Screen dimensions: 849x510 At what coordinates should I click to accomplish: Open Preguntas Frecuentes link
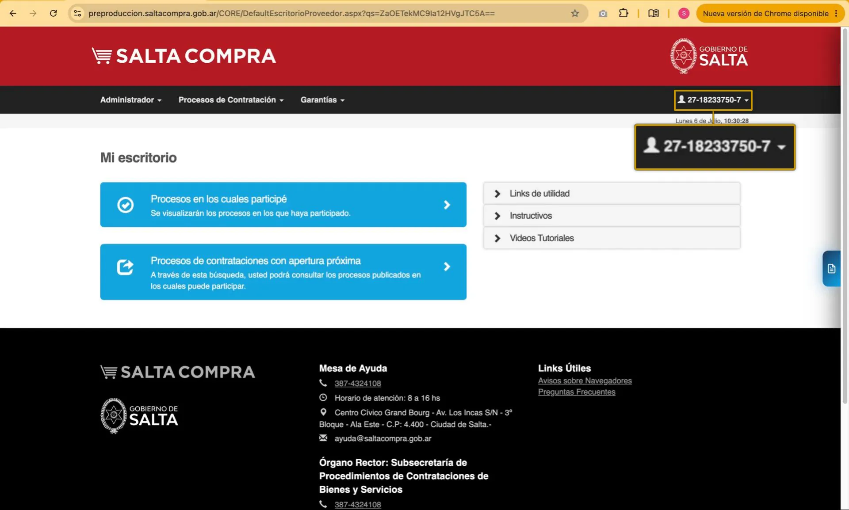[x=577, y=392]
